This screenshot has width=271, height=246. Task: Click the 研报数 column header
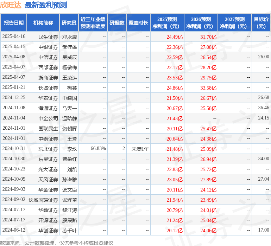click(117, 23)
